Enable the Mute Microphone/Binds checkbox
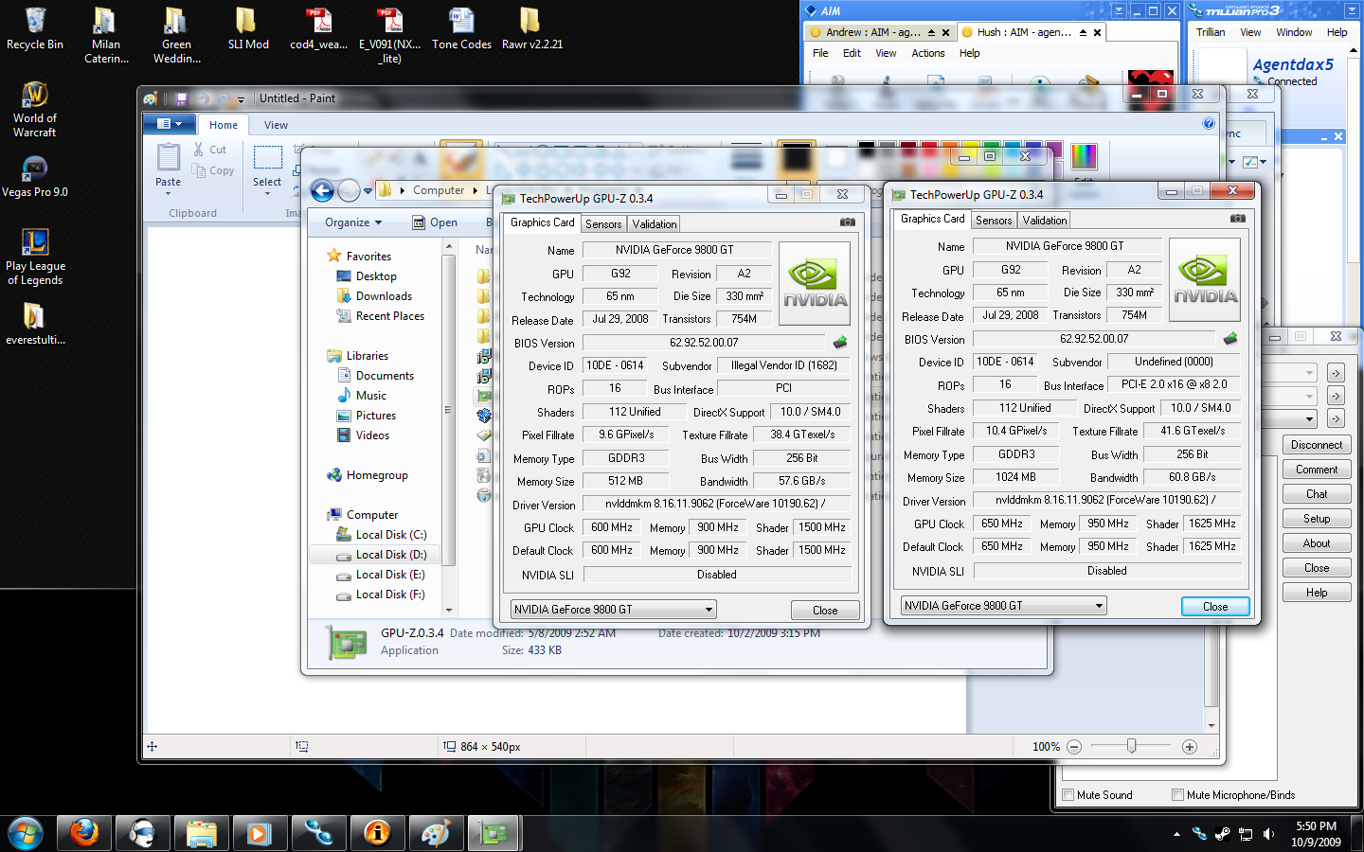Screen dimensions: 1364x852 click(x=1178, y=795)
